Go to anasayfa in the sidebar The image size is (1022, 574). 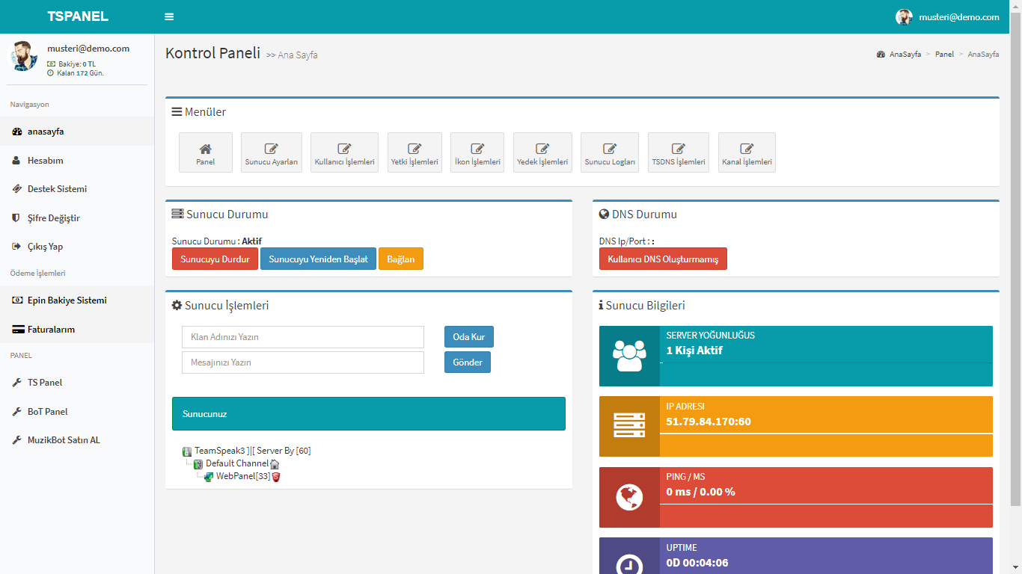pyautogui.click(x=77, y=131)
